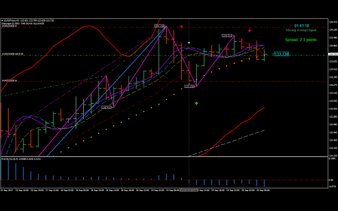Viewport: 338px width, 211px height.
Task: Click the highlighted crosshair date on time axis
Action: pyautogui.click(x=189, y=190)
